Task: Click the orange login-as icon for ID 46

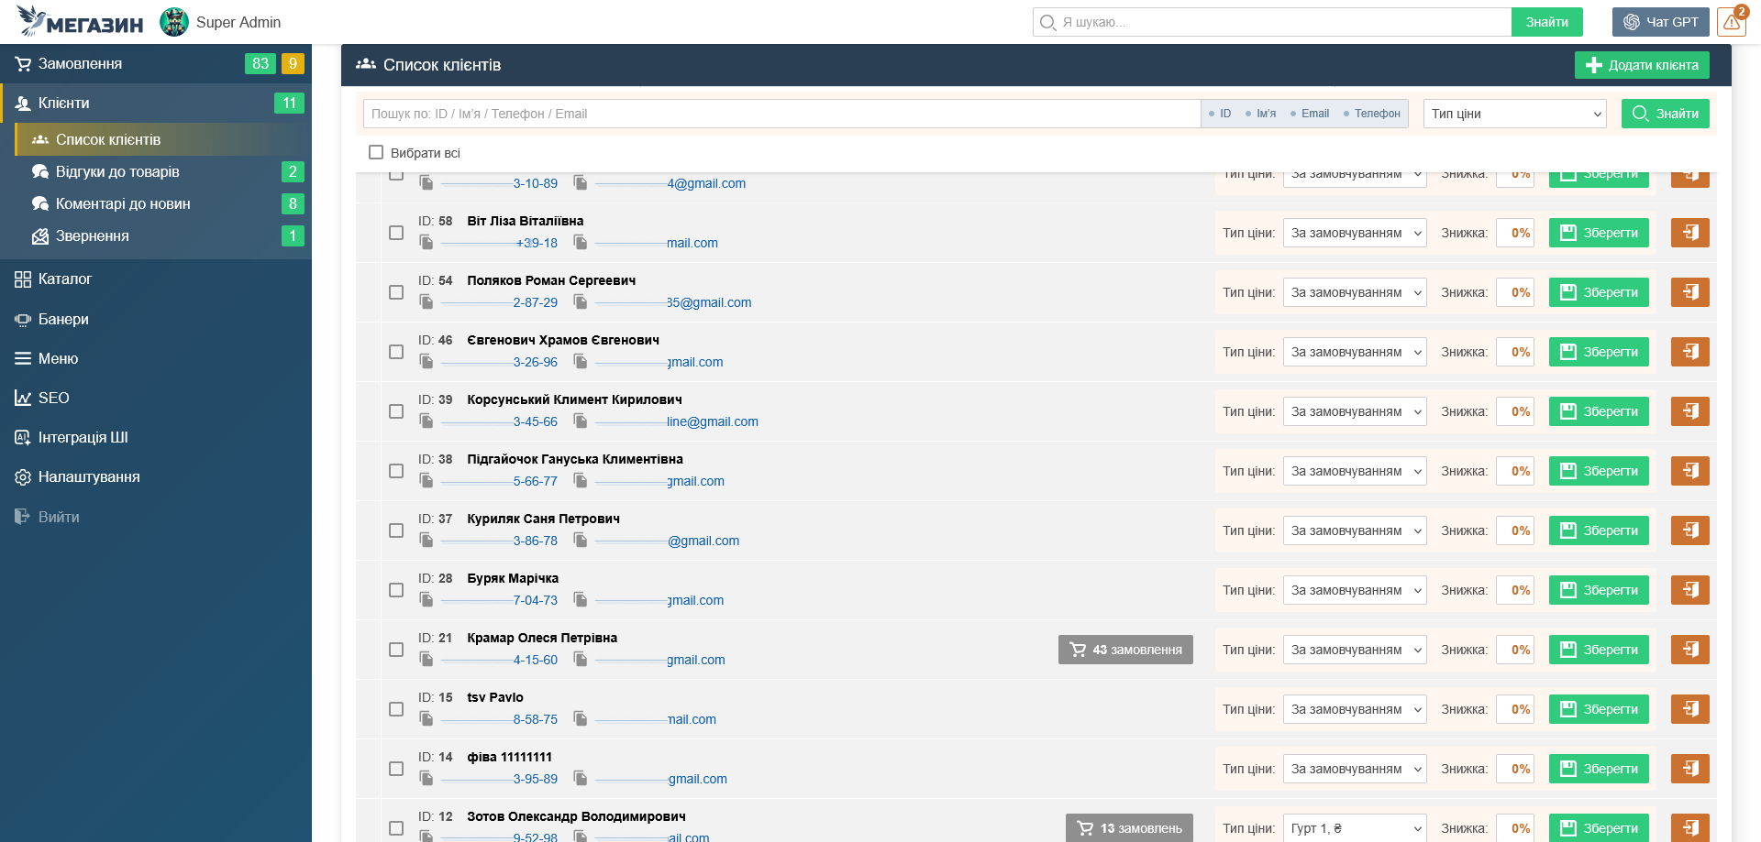Action: (x=1689, y=352)
